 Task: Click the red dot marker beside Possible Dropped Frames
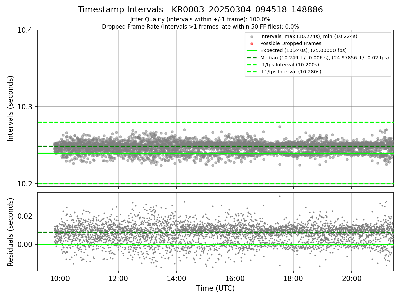(252, 44)
